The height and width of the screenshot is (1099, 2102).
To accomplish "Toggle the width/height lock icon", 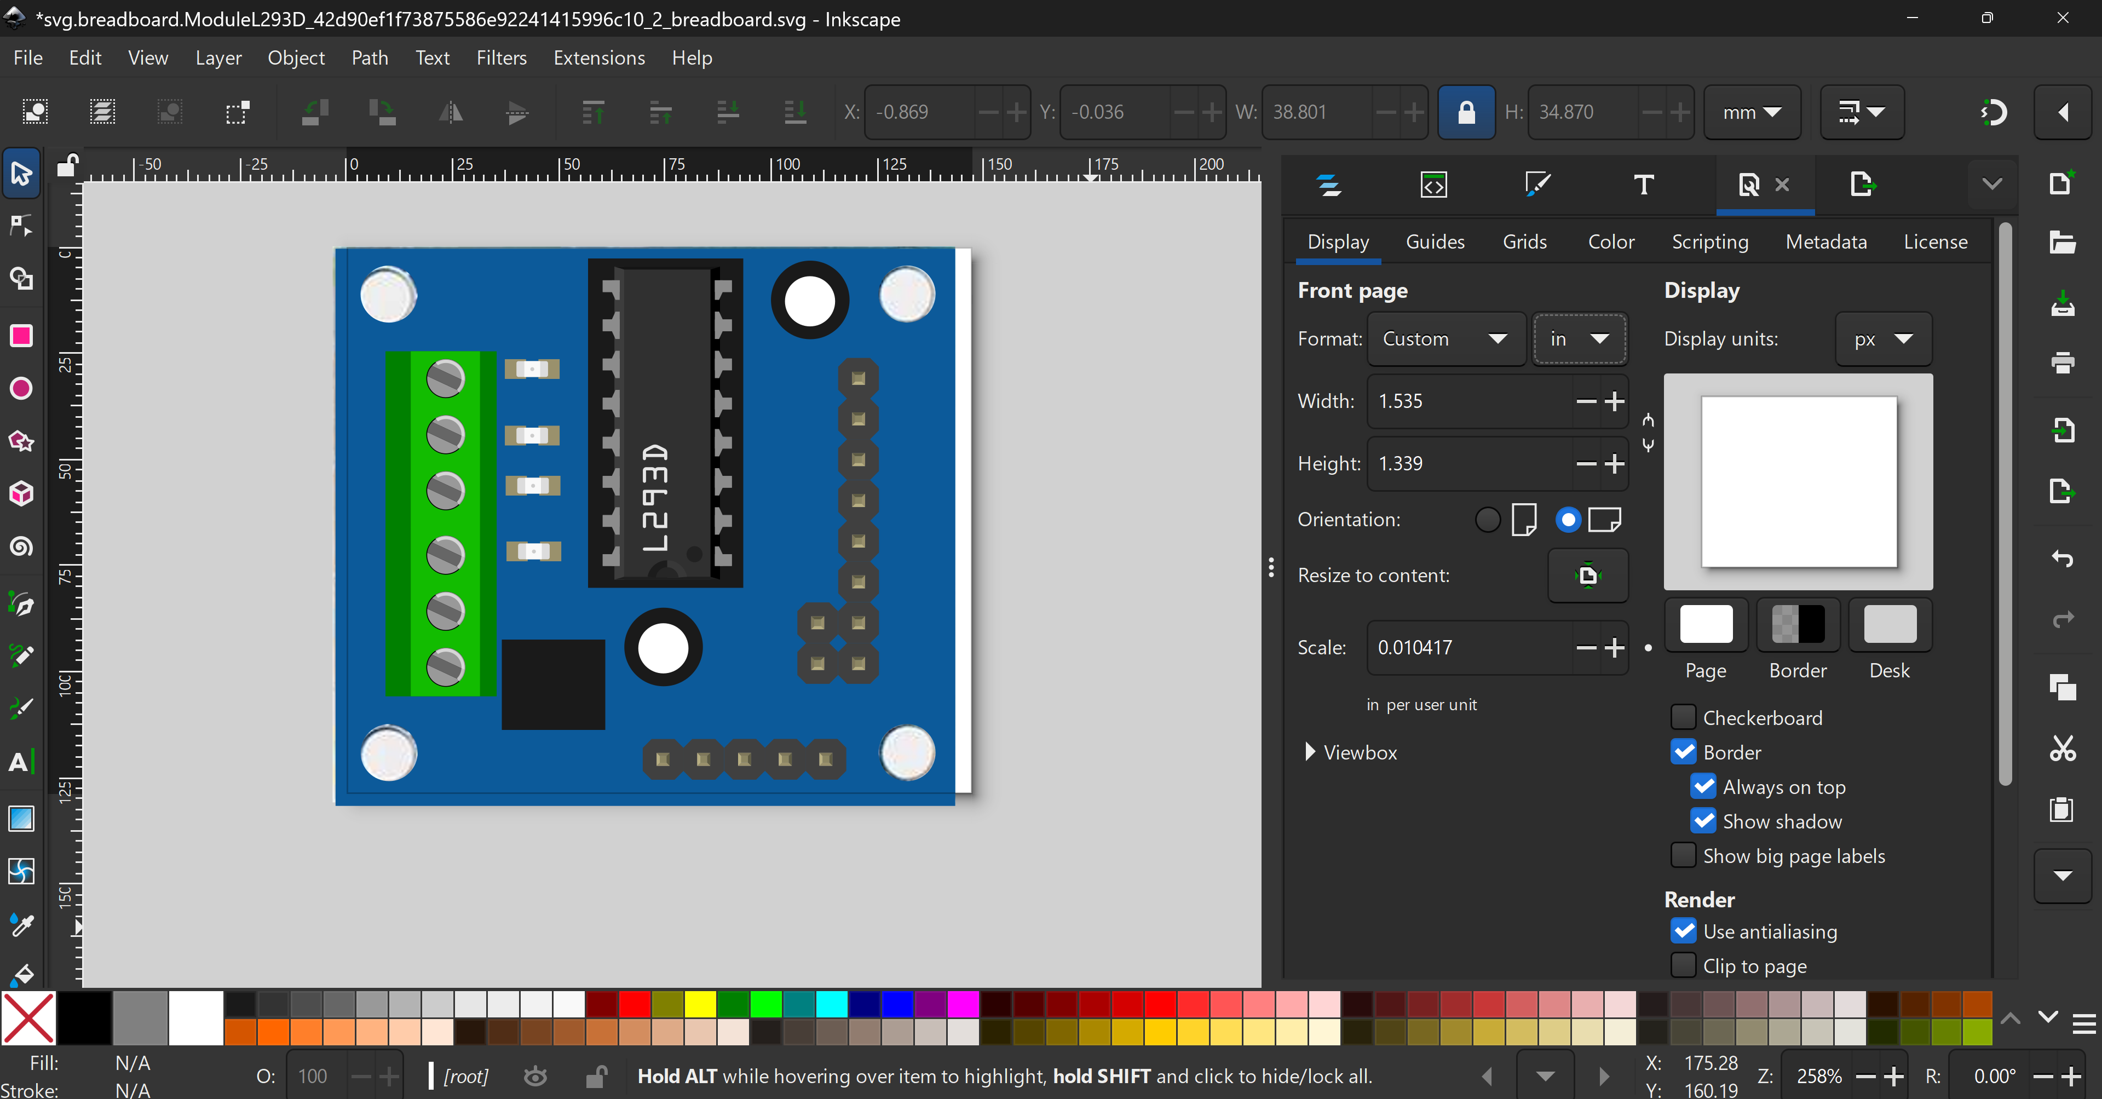I will click(1466, 112).
